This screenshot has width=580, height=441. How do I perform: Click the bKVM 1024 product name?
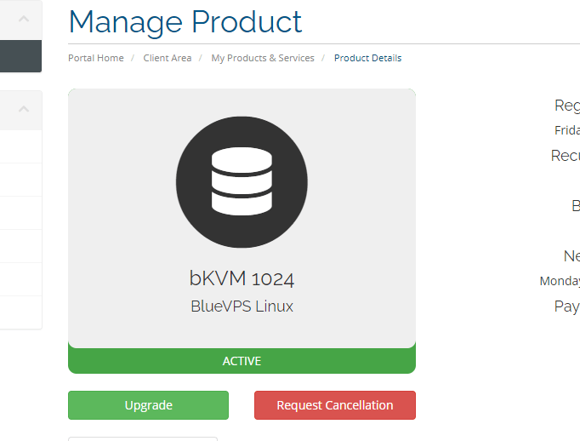point(242,278)
